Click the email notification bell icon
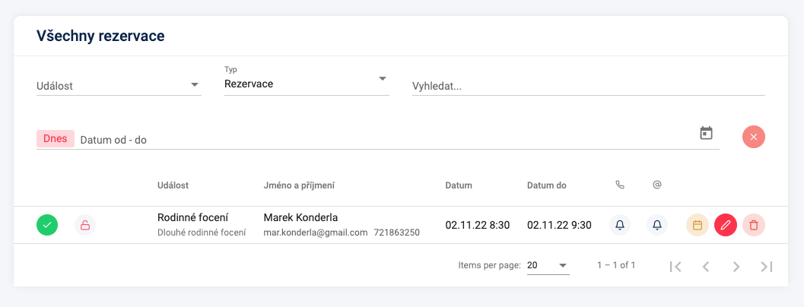The image size is (804, 307). coord(657,224)
